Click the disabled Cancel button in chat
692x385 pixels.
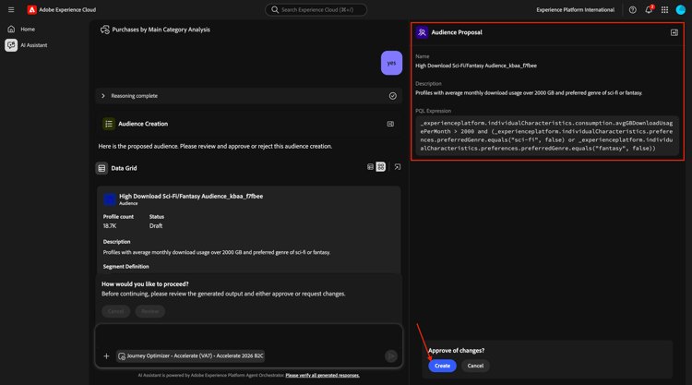pyautogui.click(x=115, y=311)
